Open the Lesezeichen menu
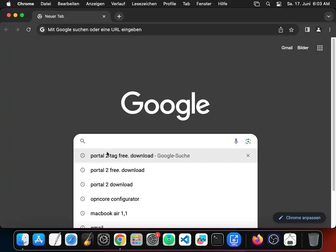 144,4
